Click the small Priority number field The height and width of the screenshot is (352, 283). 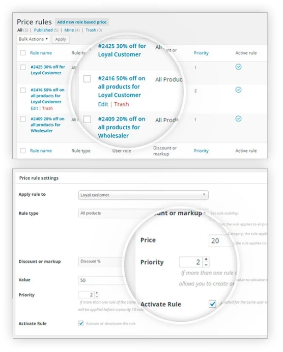(x=87, y=295)
